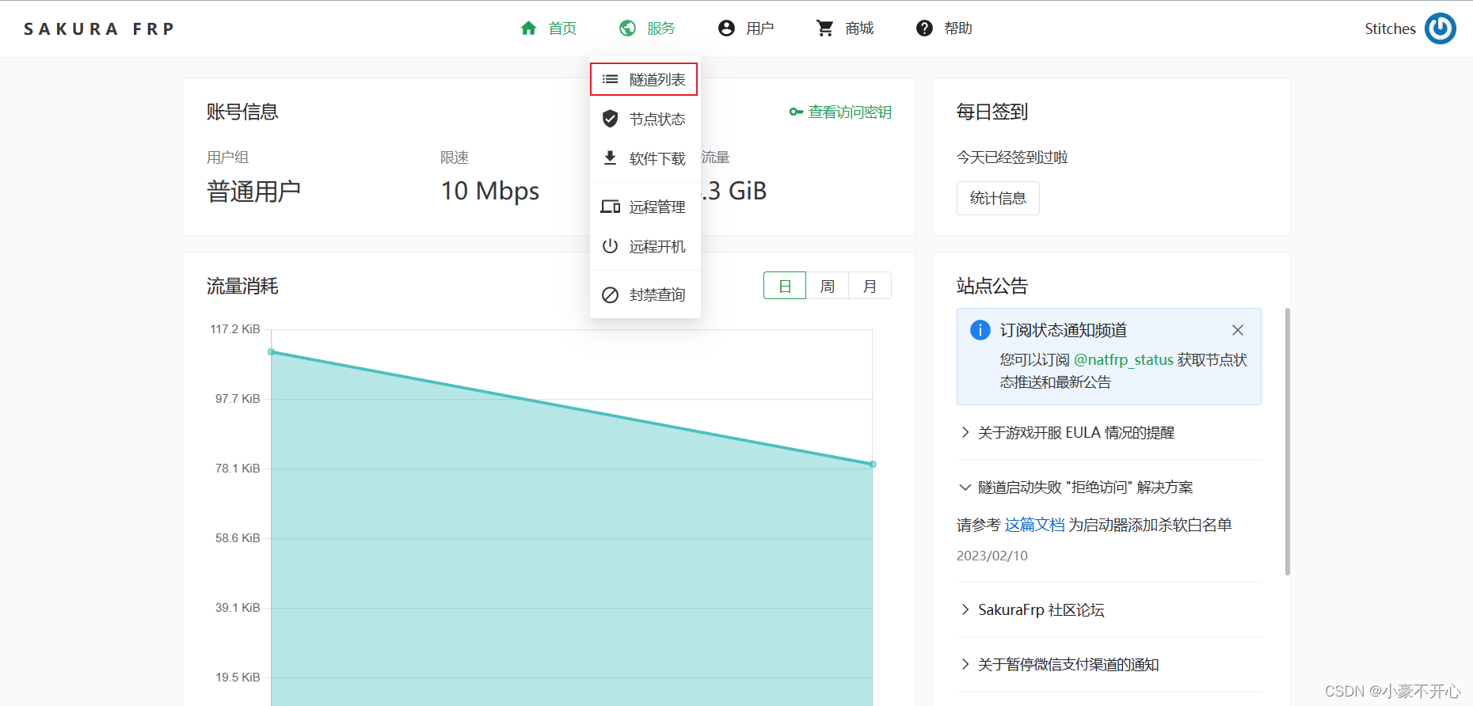Choose 远程管理 menu entry
This screenshot has height=706, width=1473.
pyautogui.click(x=645, y=207)
